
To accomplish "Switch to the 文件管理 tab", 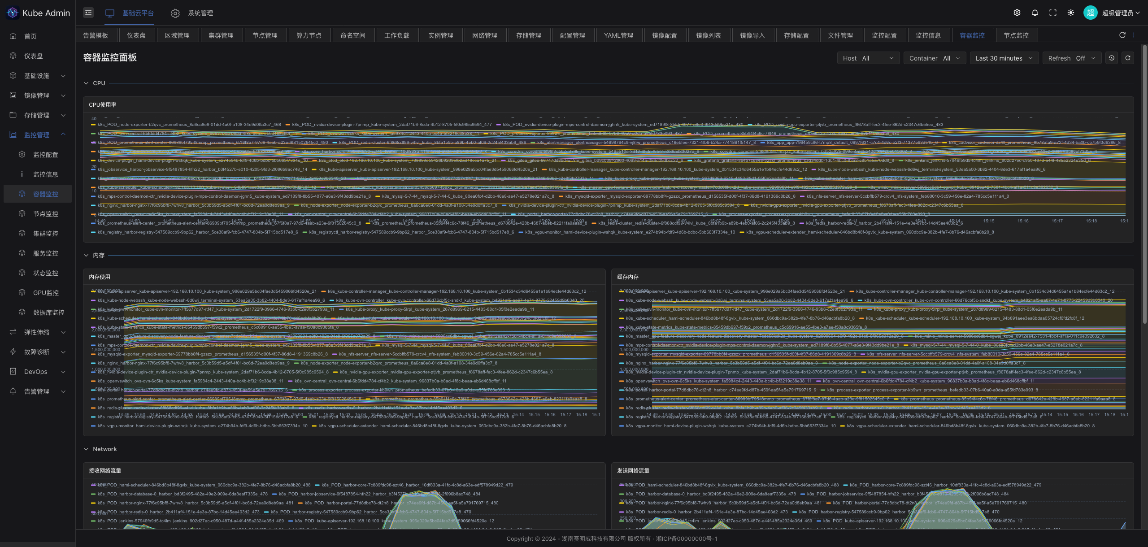I will 840,35.
